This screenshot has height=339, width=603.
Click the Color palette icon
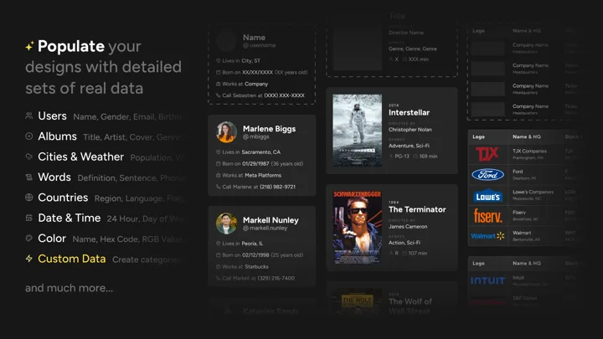click(x=28, y=238)
